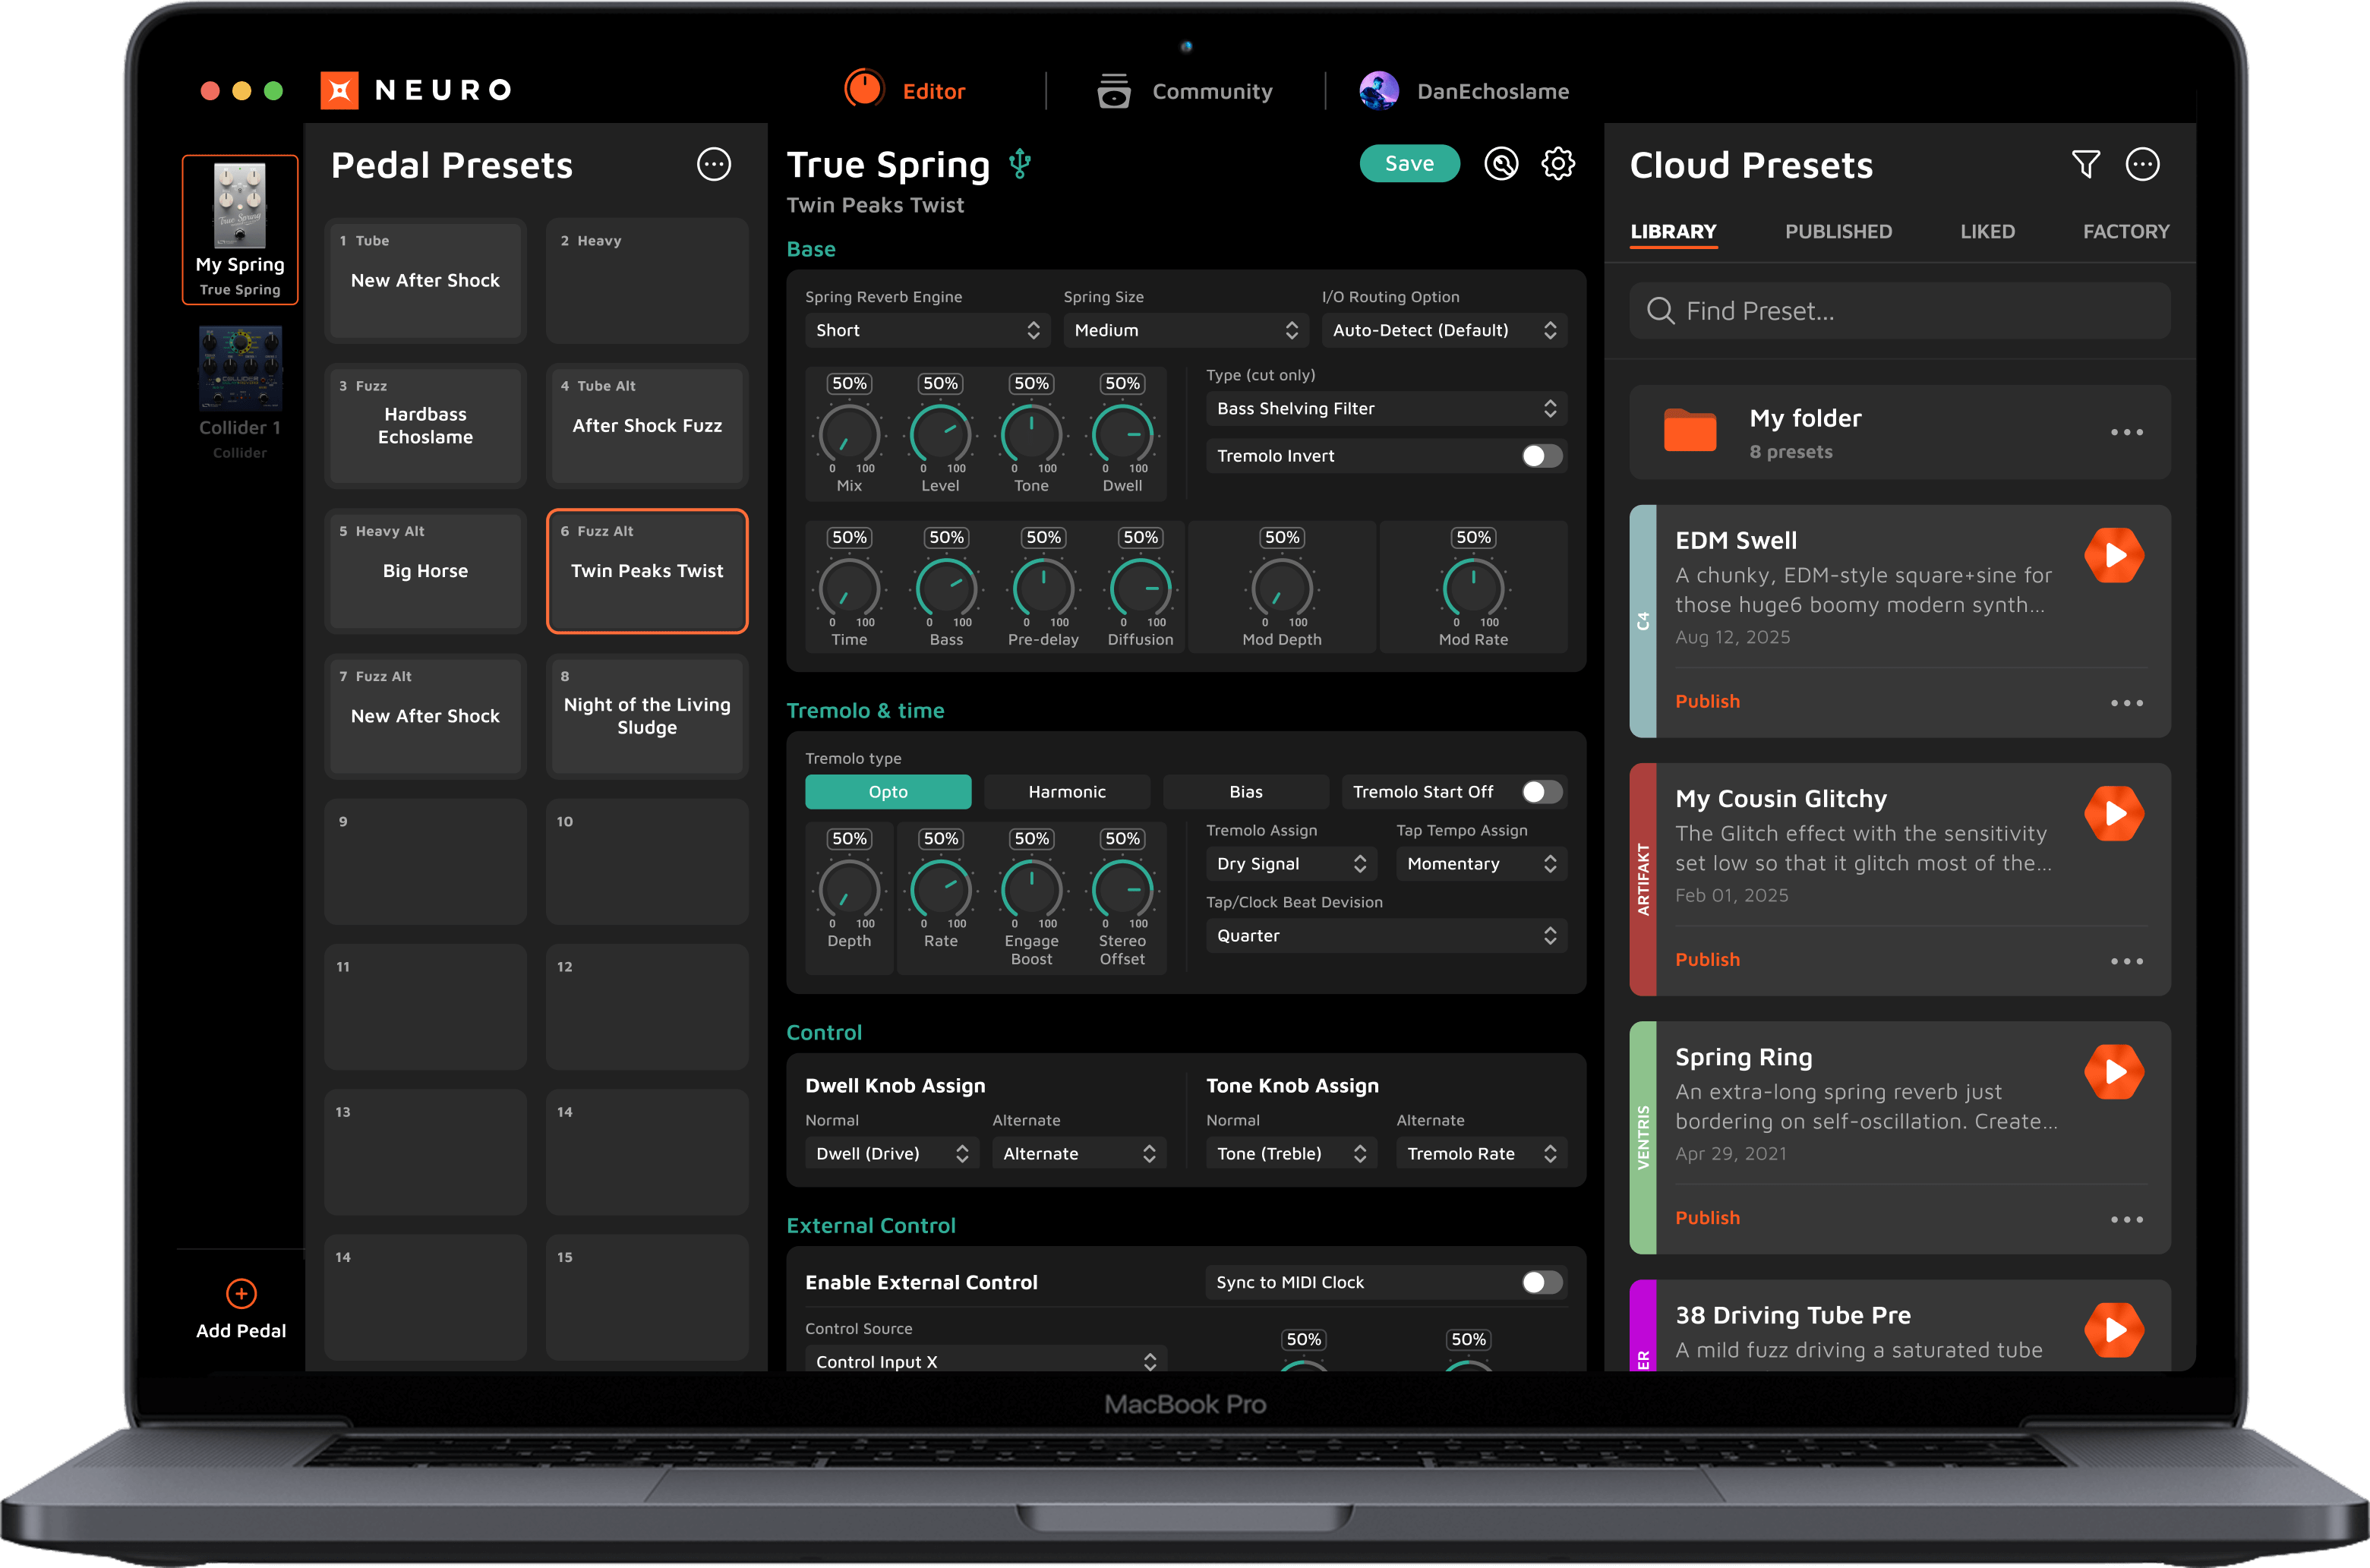Play the EDM Swell preset
Image resolution: width=2370 pixels, height=1568 pixels.
(2113, 555)
